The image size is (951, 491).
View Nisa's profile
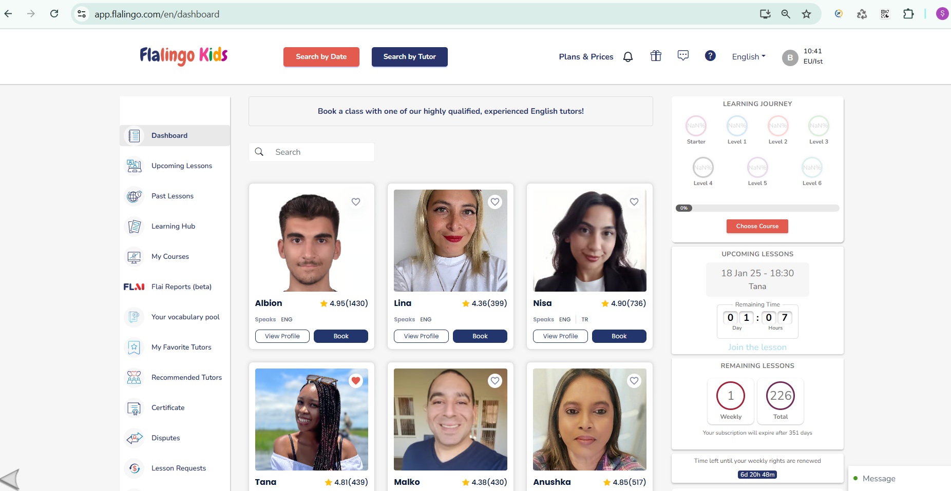tap(560, 336)
